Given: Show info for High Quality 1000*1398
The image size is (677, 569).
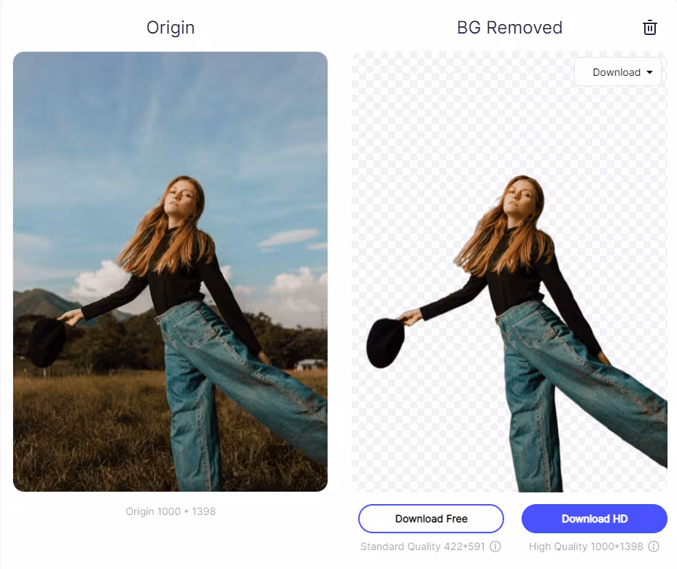Looking at the screenshot, I should point(654,546).
